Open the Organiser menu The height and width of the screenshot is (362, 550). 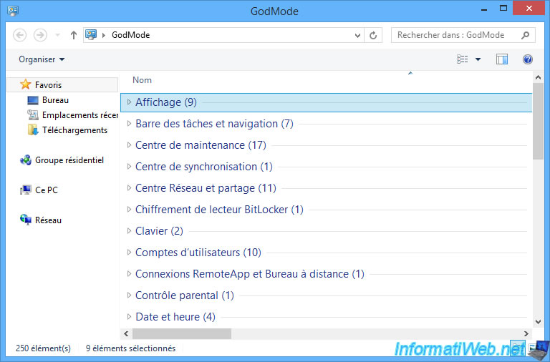(42, 59)
